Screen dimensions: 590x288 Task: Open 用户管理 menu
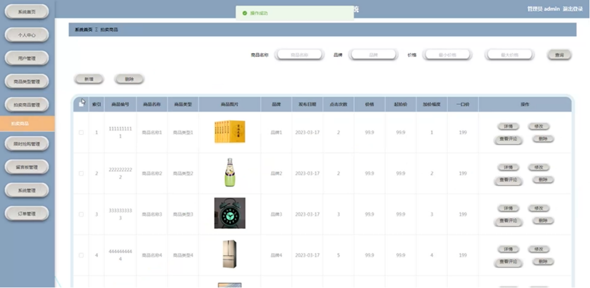(27, 58)
